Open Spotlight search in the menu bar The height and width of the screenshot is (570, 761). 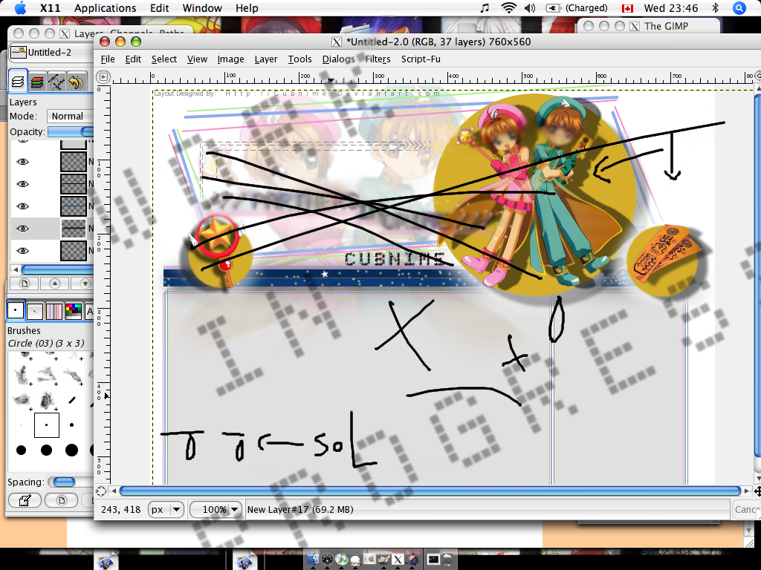739,8
